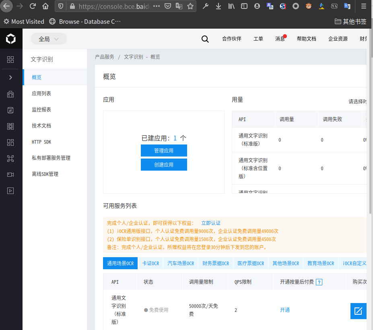Click 产品服务 in the breadcrumb
Viewport: 373px width, 330px height.
(x=105, y=57)
